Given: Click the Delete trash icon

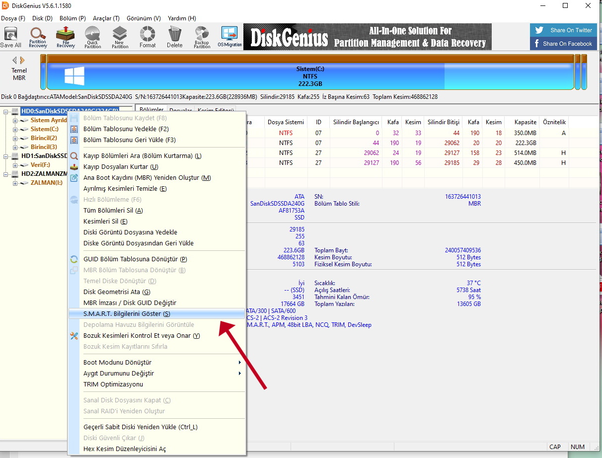Looking at the screenshot, I should (x=174, y=37).
